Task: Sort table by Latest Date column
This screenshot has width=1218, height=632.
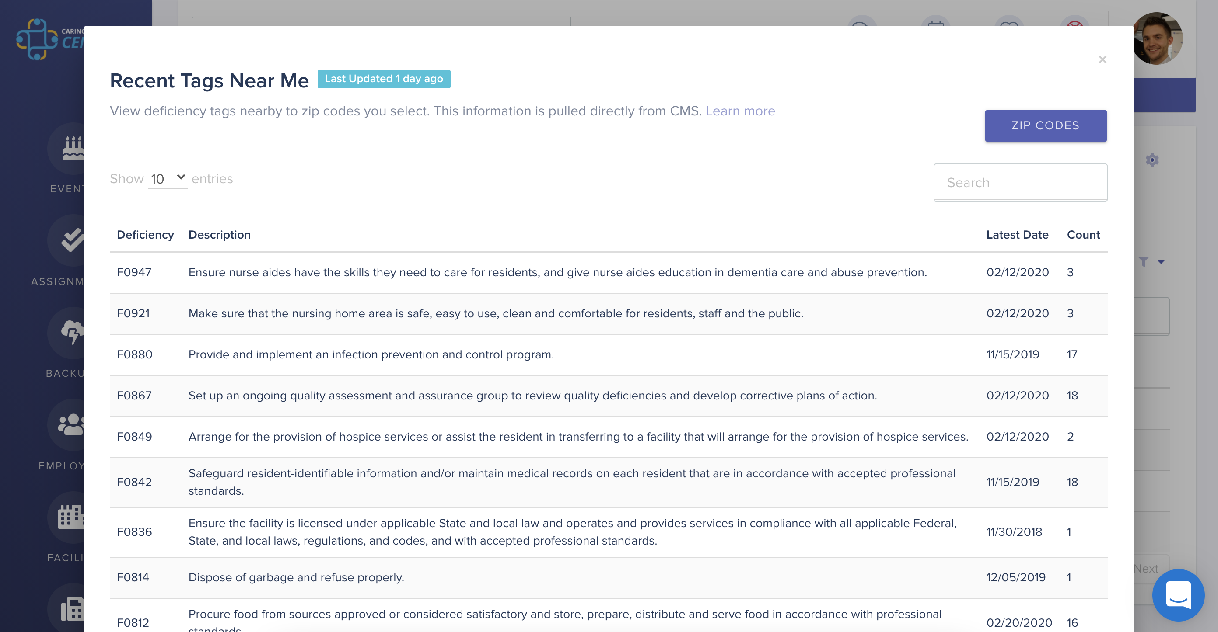Action: point(1017,235)
